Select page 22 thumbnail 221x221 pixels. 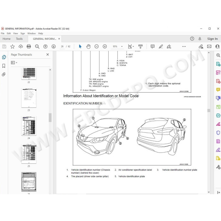click(29, 74)
